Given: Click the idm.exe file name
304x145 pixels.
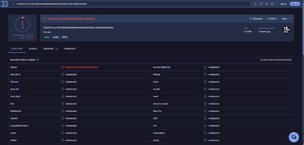Looking at the screenshot, I should (47, 32).
